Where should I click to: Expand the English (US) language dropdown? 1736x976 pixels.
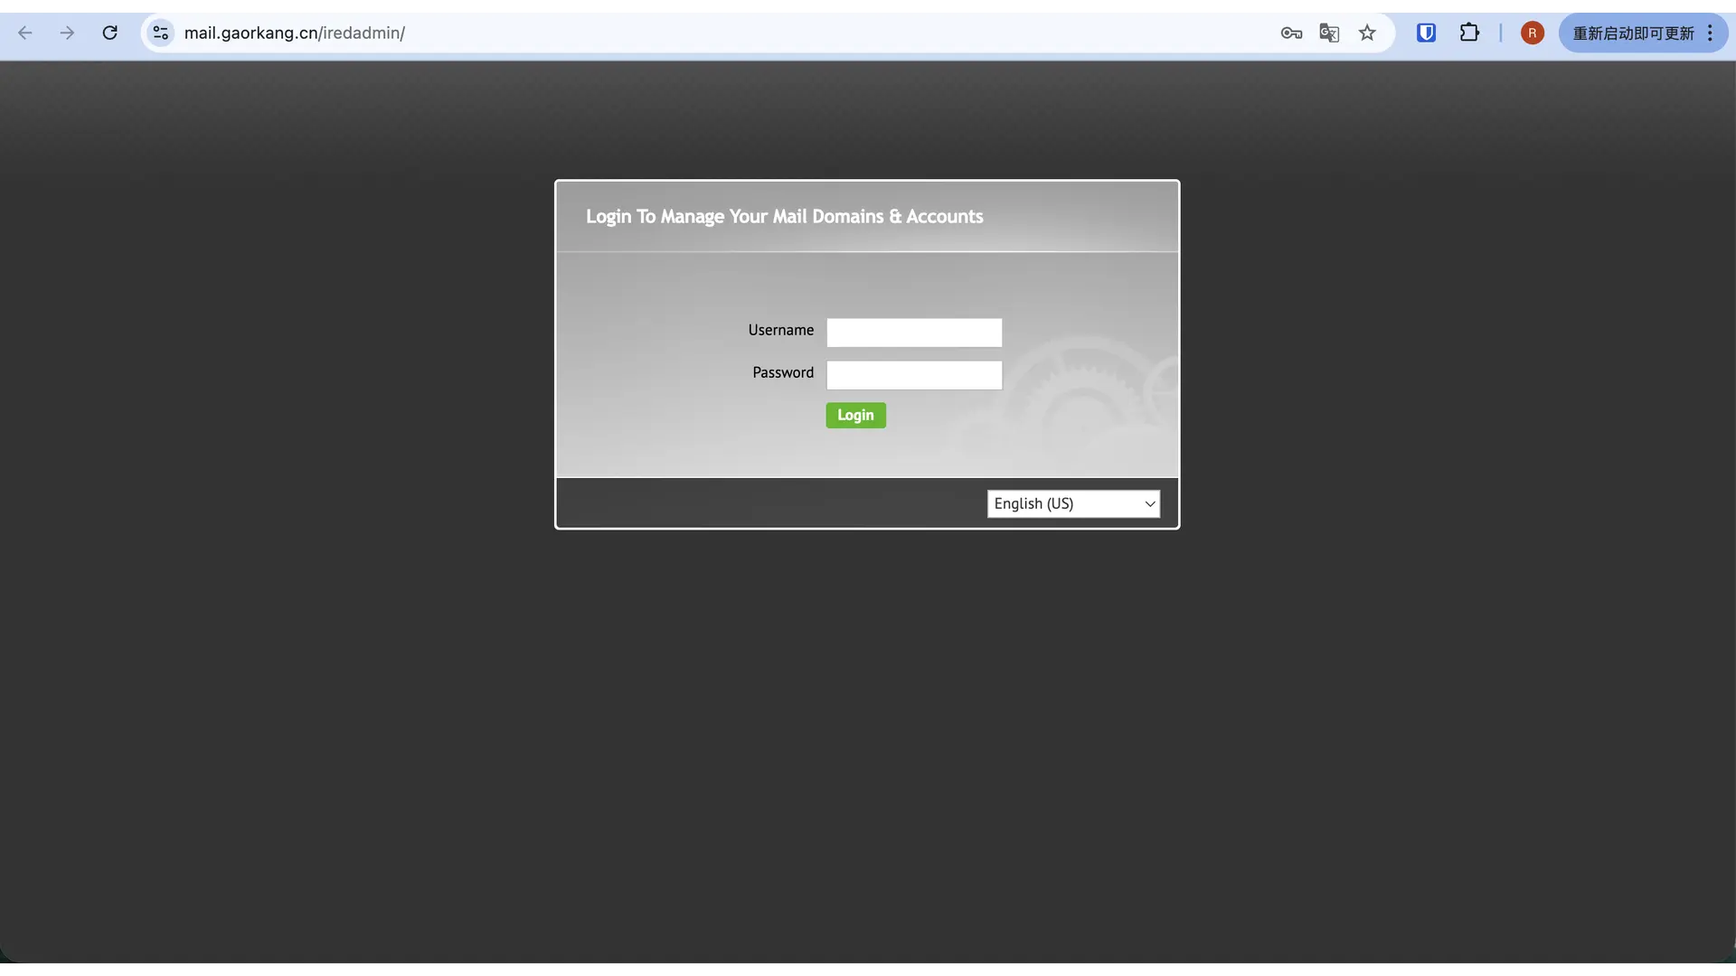pos(1073,504)
